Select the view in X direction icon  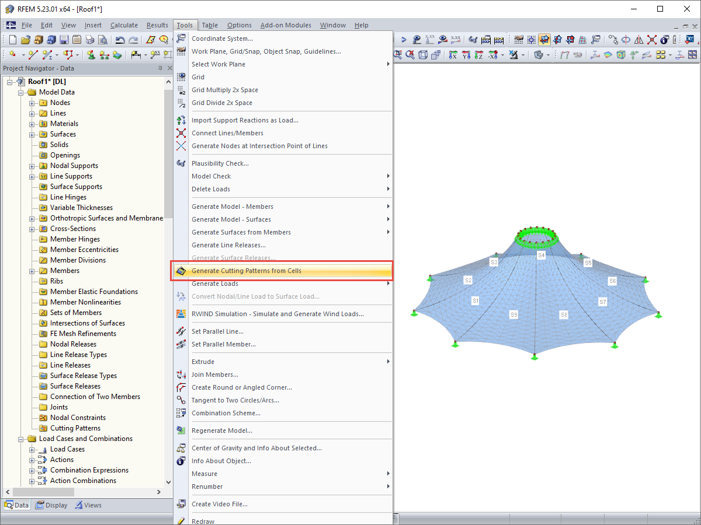click(454, 54)
